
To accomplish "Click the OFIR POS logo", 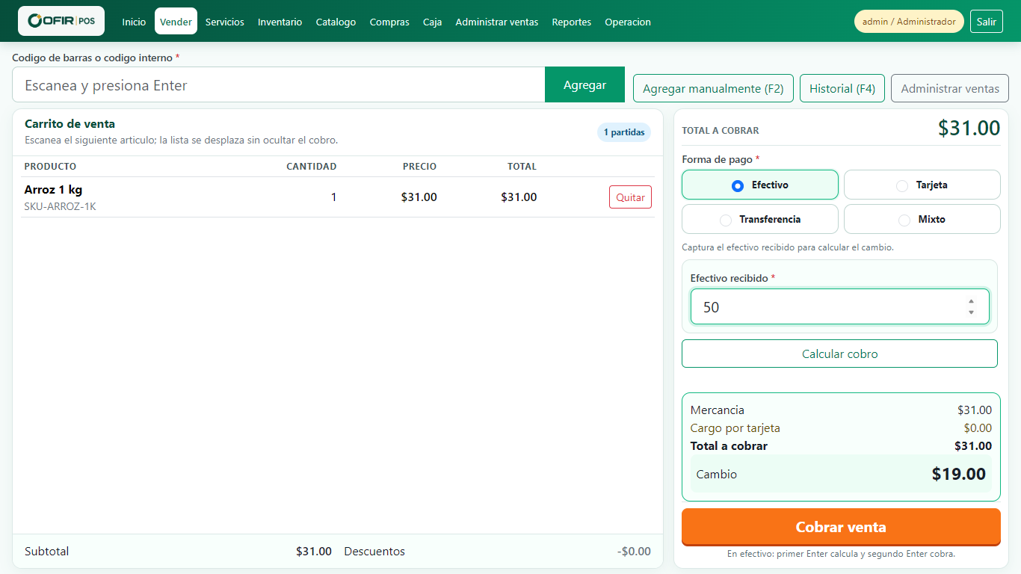I will click(x=61, y=21).
